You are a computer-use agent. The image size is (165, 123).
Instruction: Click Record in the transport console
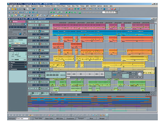pyautogui.click(x=102, y=74)
